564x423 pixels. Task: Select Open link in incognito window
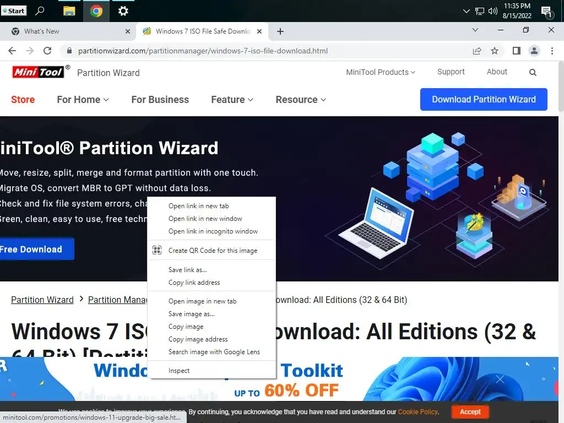(x=211, y=231)
